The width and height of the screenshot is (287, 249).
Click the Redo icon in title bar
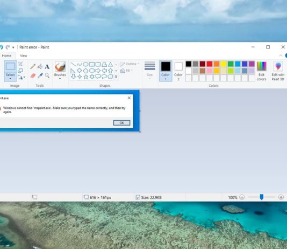coord(8,47)
